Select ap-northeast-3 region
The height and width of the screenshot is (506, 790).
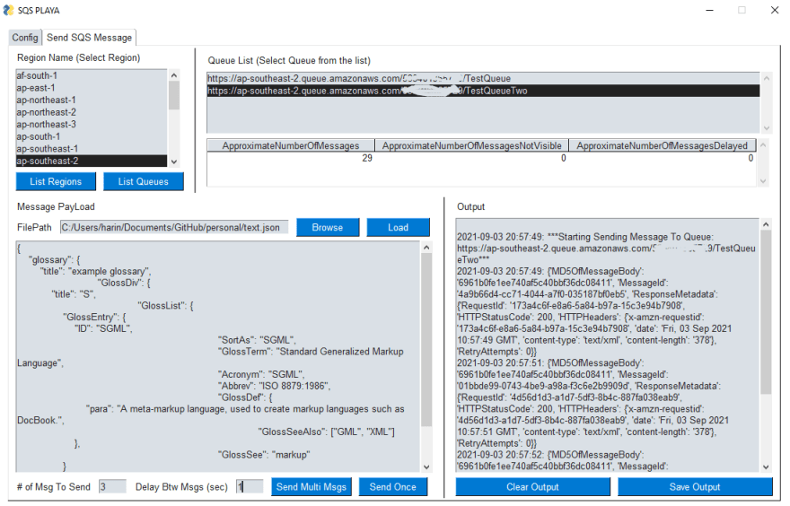coord(92,124)
